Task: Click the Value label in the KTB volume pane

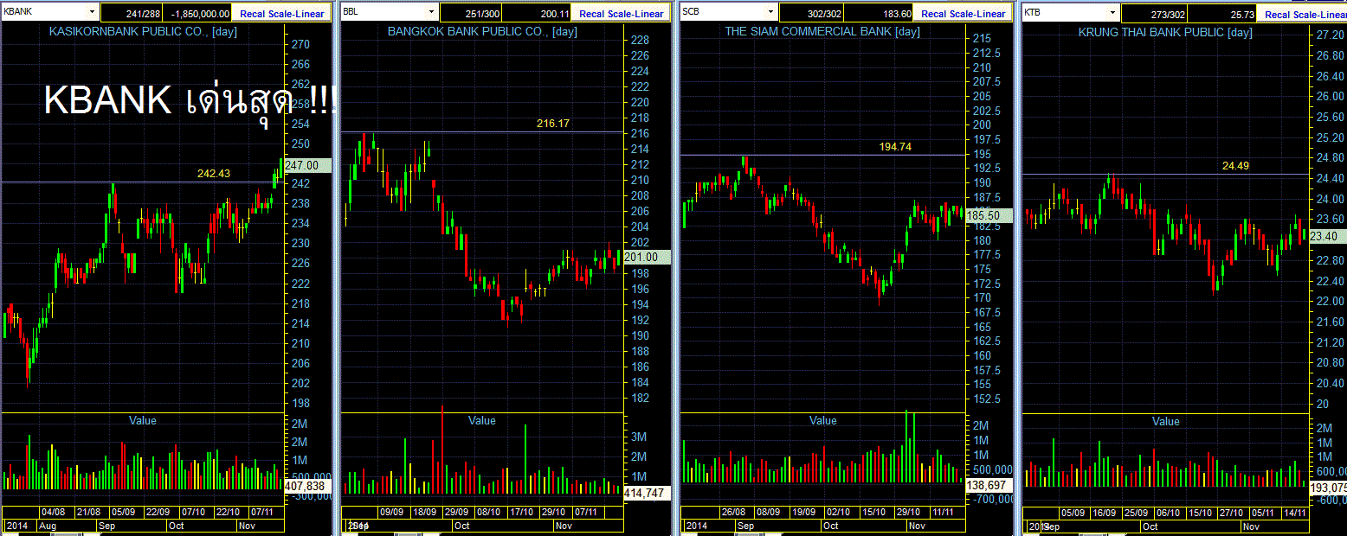Action: (x=1165, y=421)
